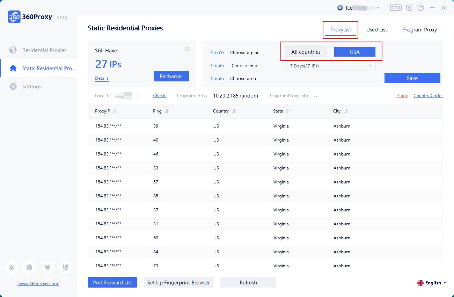This screenshot has height=297, width=454.
Task: Refresh the remaining IPs count icon
Action: coord(187,49)
